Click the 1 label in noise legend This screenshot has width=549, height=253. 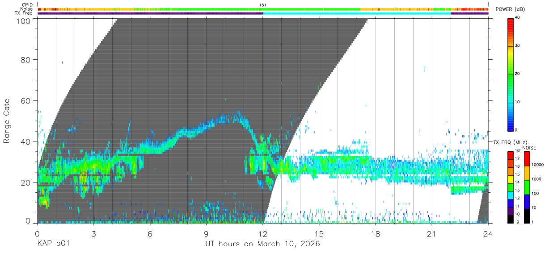click(x=533, y=222)
